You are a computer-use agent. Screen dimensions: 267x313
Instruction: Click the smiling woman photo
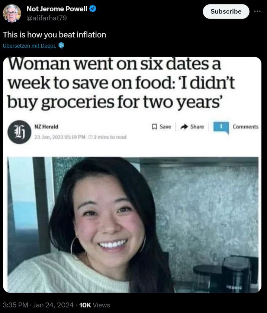click(x=133, y=225)
